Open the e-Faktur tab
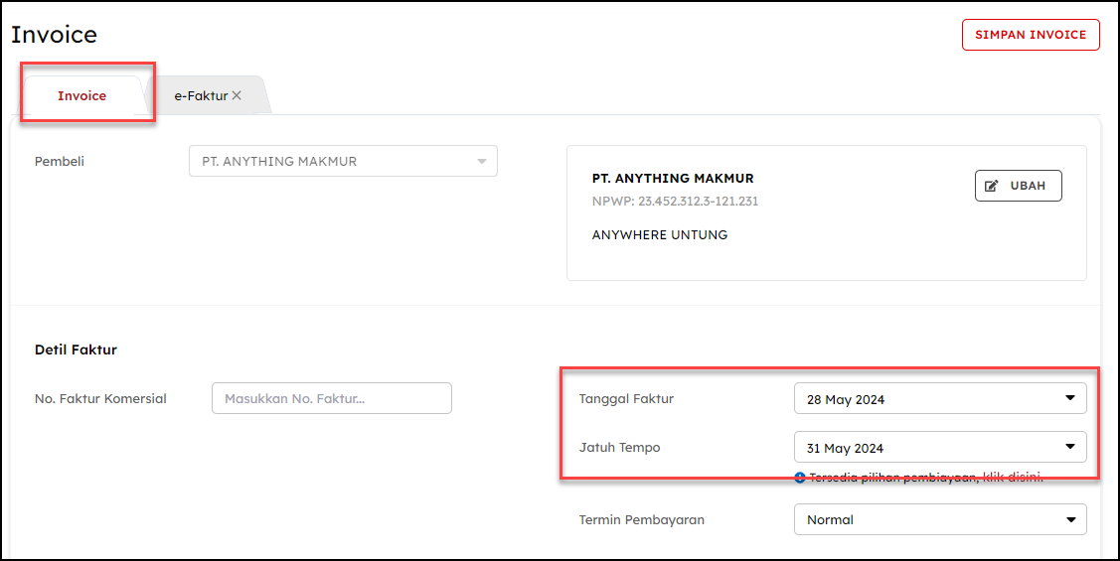Image resolution: width=1120 pixels, height=561 pixels. (x=201, y=96)
